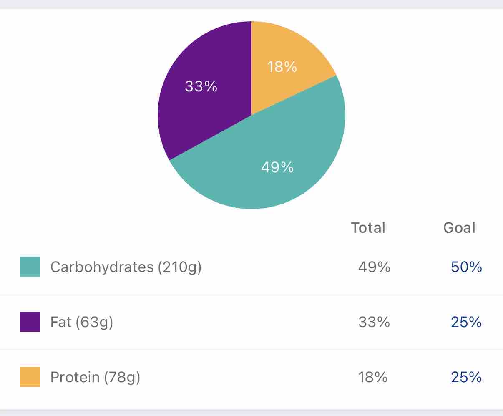The image size is (503, 416).
Task: Click the 18% label inside the pie chart
Action: 282,67
